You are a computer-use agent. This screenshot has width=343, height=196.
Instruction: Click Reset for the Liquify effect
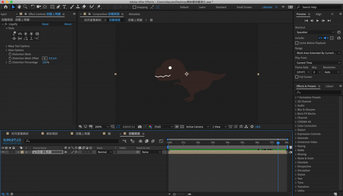[x=45, y=24]
